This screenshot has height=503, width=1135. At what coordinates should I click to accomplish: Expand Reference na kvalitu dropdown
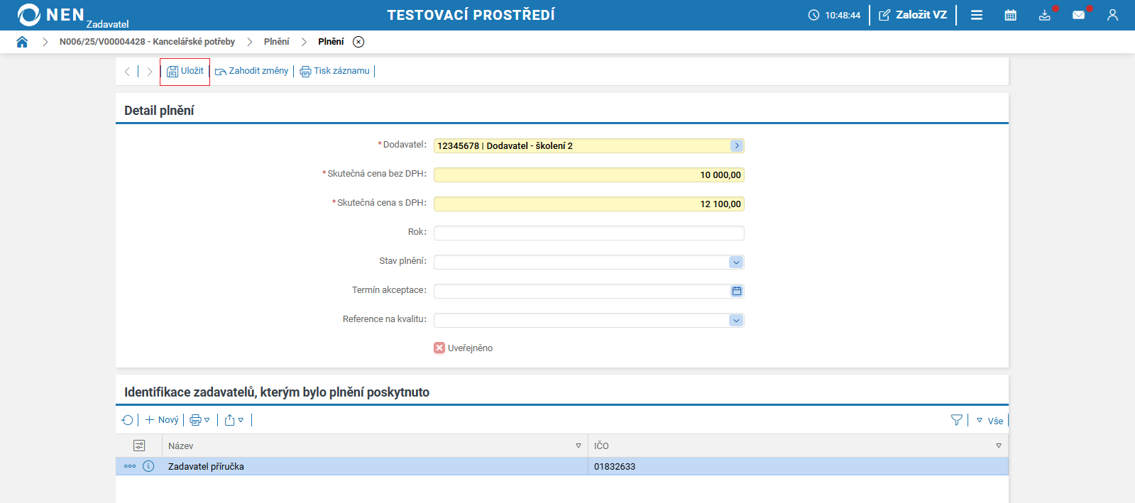click(736, 320)
